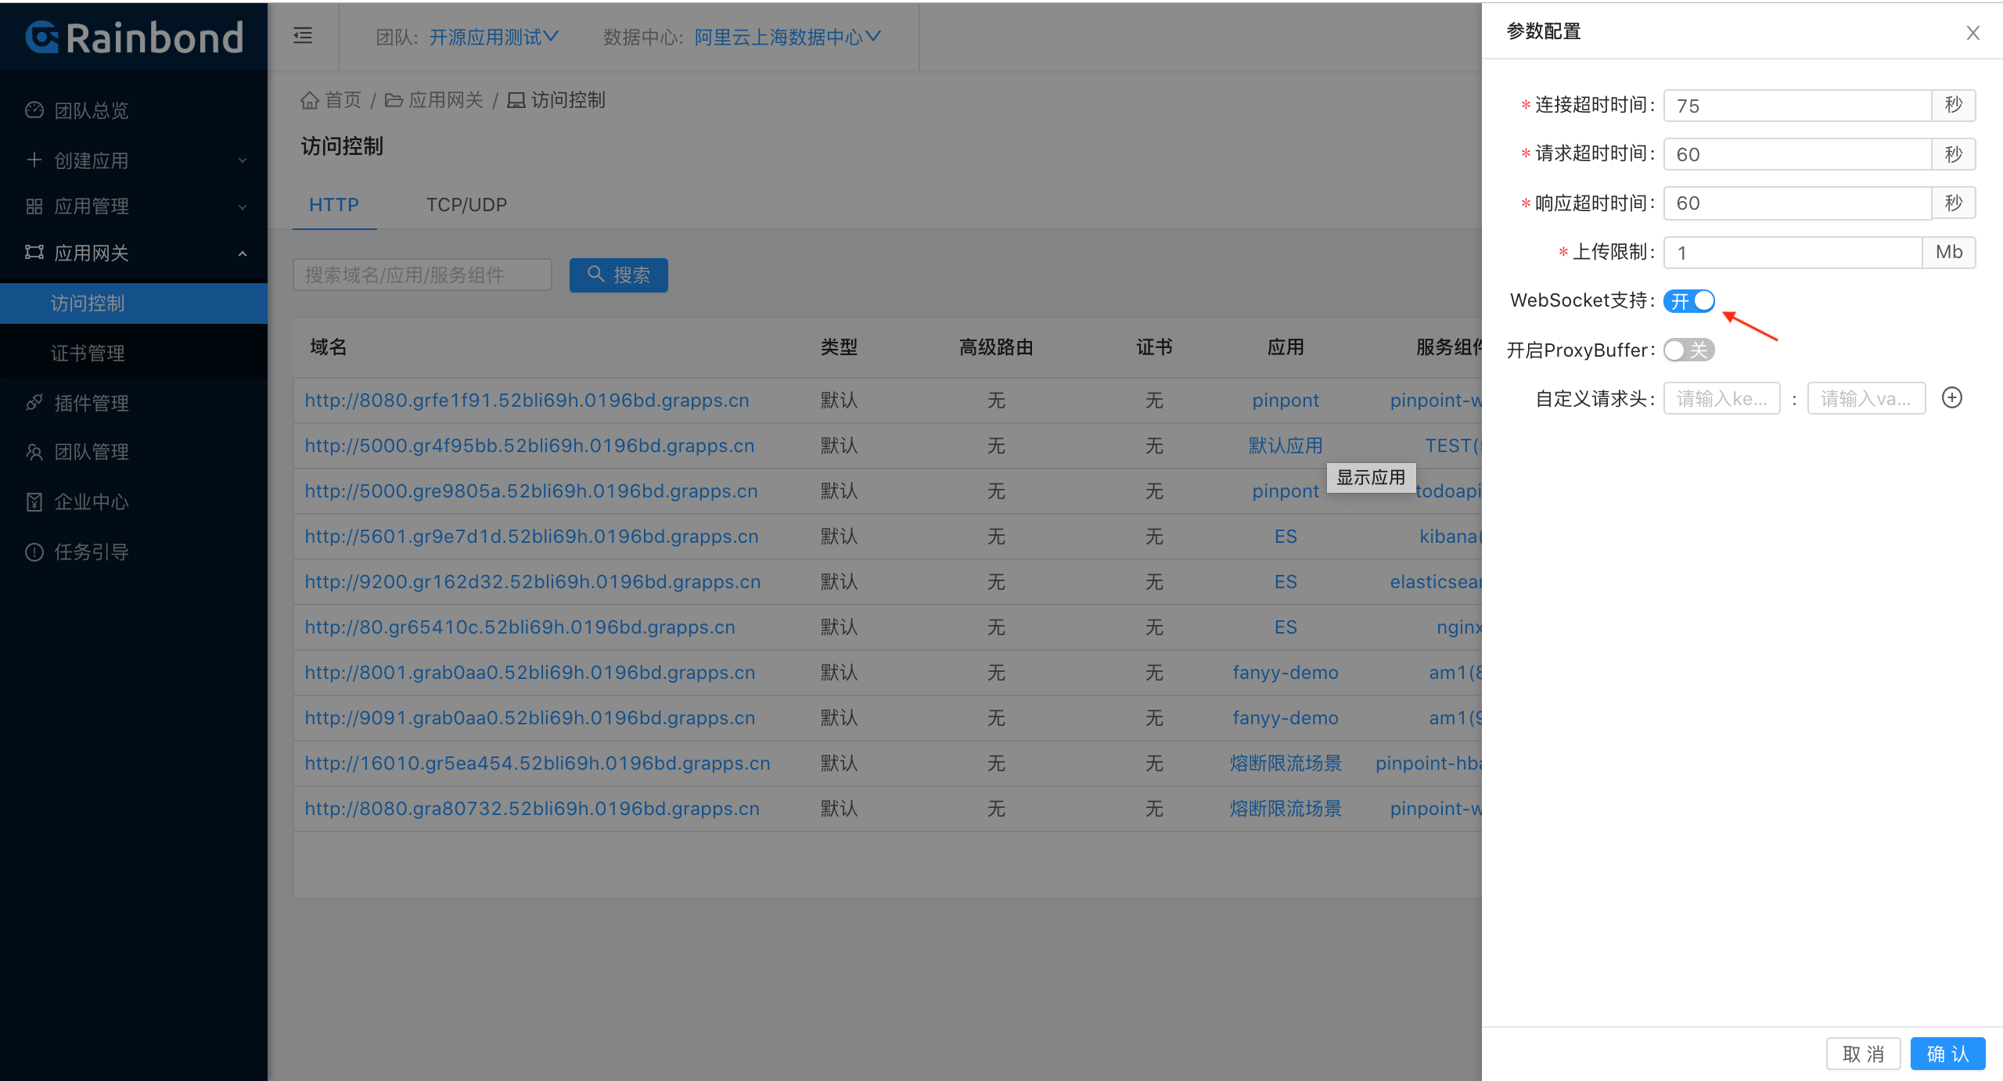
Task: Open 访问控制 in the sidebar
Action: click(134, 303)
